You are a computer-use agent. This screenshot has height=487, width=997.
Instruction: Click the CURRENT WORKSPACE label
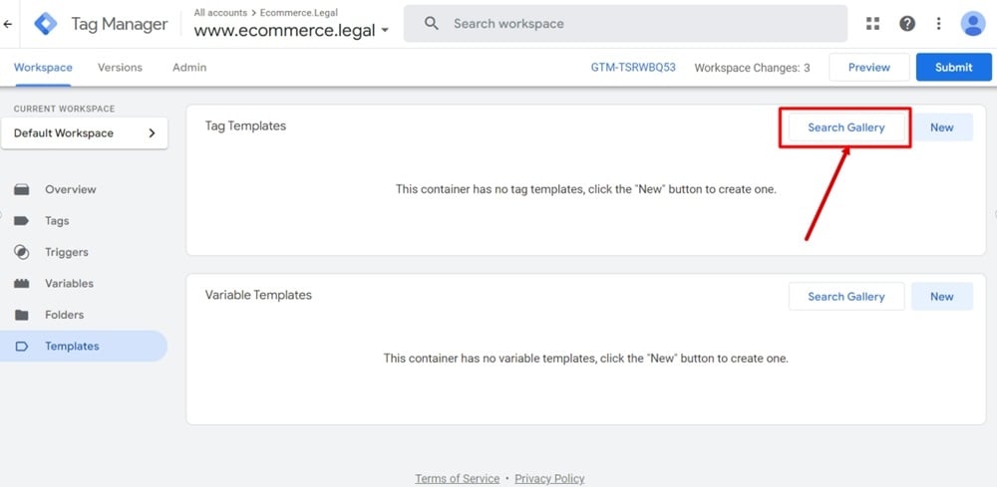(64, 109)
